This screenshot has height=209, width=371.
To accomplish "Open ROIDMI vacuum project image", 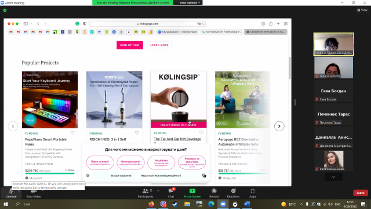I will click(x=114, y=100).
